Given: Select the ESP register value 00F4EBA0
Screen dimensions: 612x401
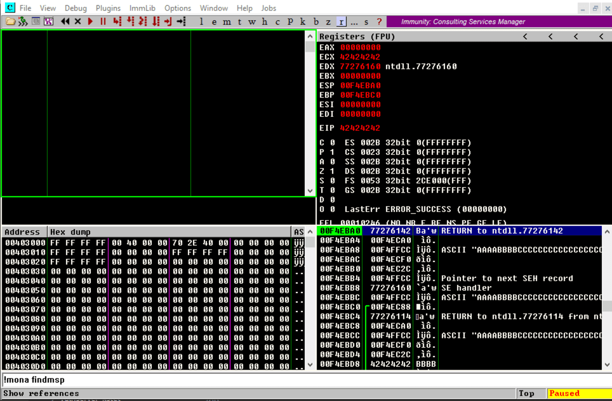Looking at the screenshot, I should pos(361,86).
